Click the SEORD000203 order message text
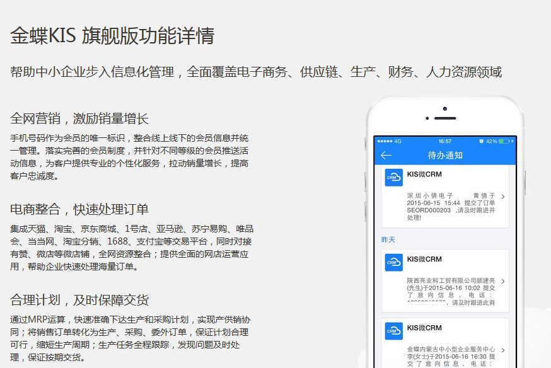 pyautogui.click(x=451, y=207)
